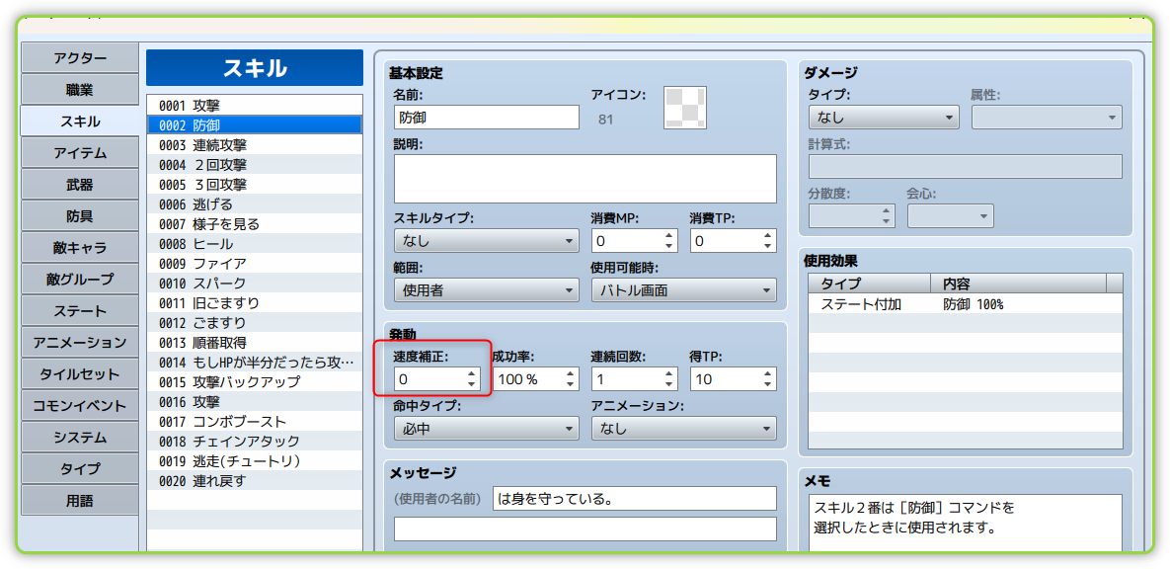Select skill 0014 もしHPが半分だったら攻…
The image size is (1170, 569).
pyautogui.click(x=255, y=363)
